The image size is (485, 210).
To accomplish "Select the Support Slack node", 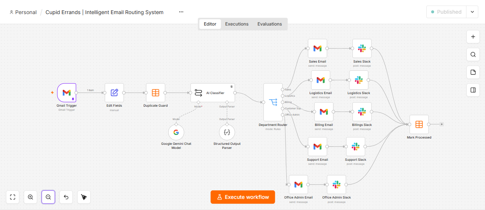I will 356,147.
